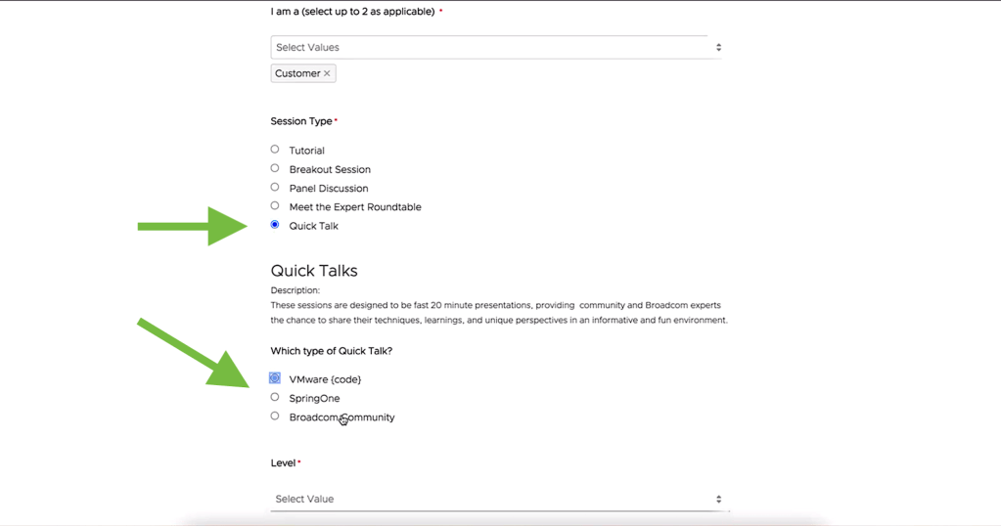Image resolution: width=1001 pixels, height=526 pixels.
Task: Click the Tutorial label text
Action: [306, 151]
